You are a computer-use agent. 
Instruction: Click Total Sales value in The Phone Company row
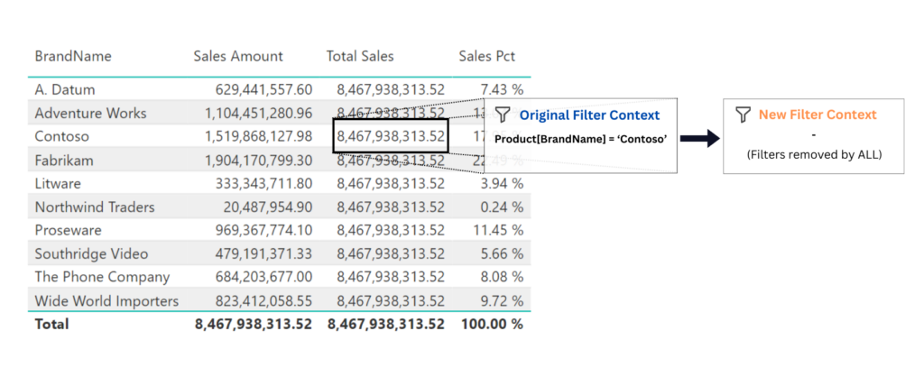[x=391, y=277]
